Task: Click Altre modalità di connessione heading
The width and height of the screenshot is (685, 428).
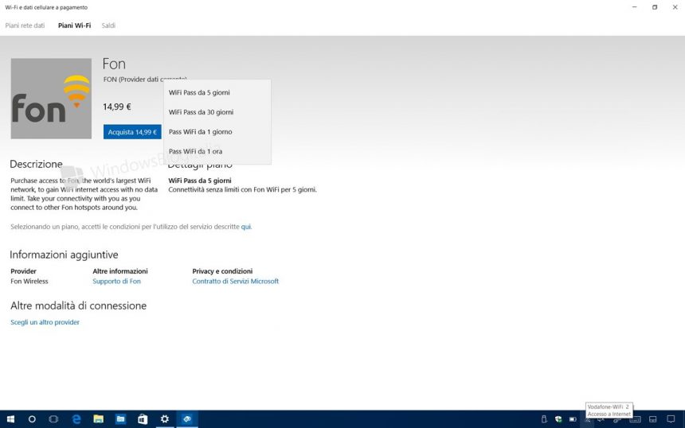Action: pos(79,305)
